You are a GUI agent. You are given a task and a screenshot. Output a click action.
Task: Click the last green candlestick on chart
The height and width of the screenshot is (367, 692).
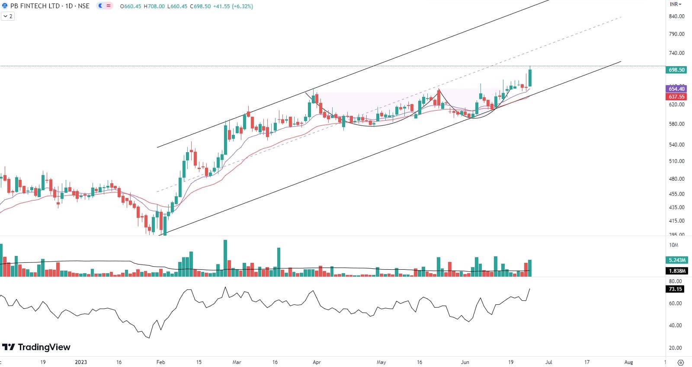point(530,78)
